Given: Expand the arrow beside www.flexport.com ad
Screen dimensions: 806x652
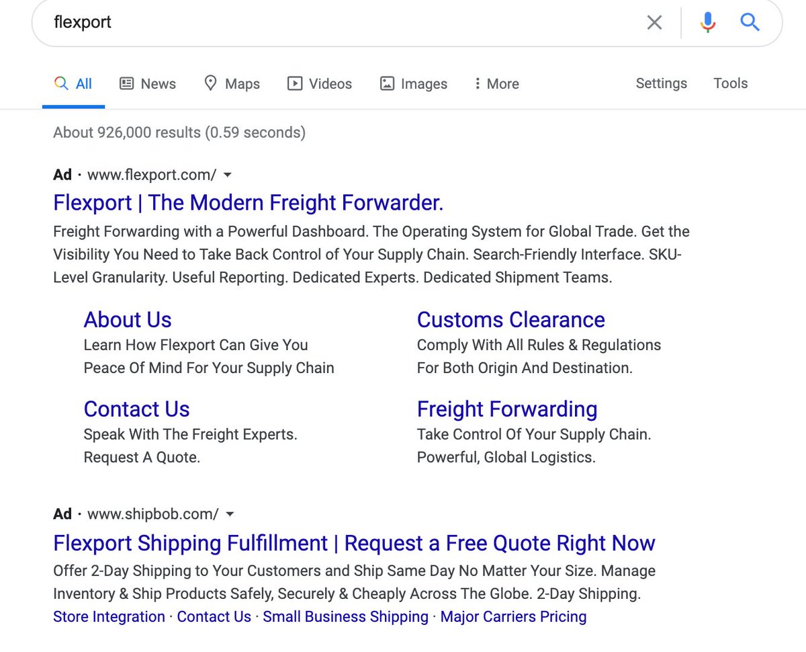Looking at the screenshot, I should pos(228,175).
